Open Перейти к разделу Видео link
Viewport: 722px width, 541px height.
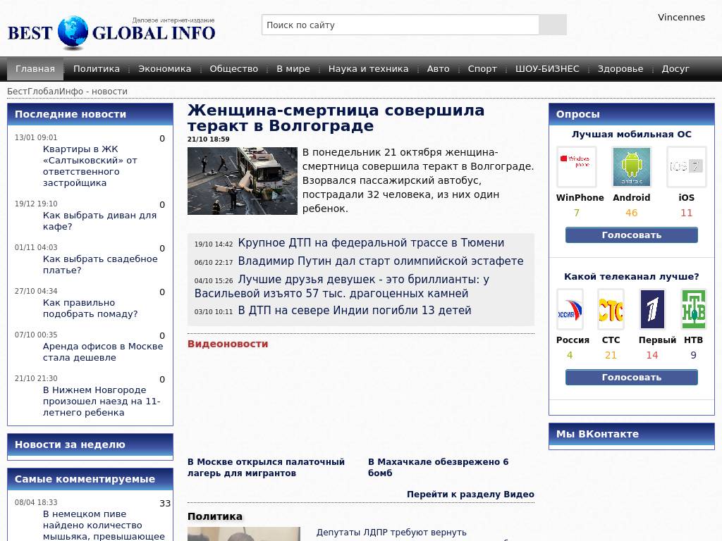tap(470, 495)
